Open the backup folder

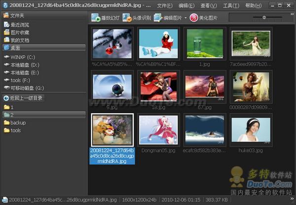coord(15,123)
